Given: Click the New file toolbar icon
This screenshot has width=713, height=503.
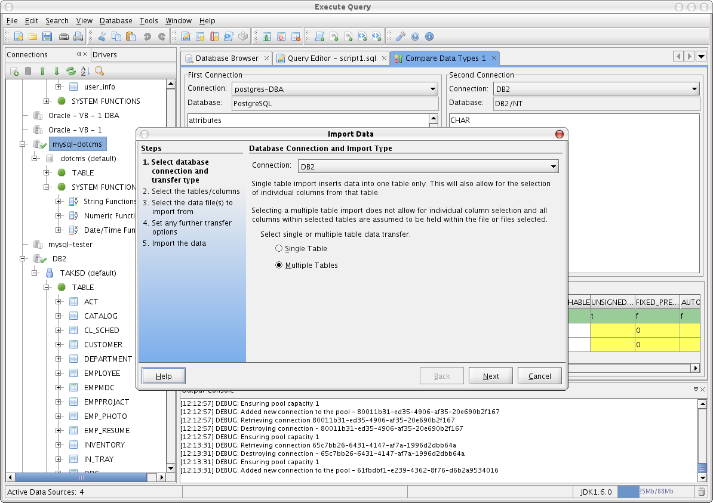Looking at the screenshot, I should (19, 36).
